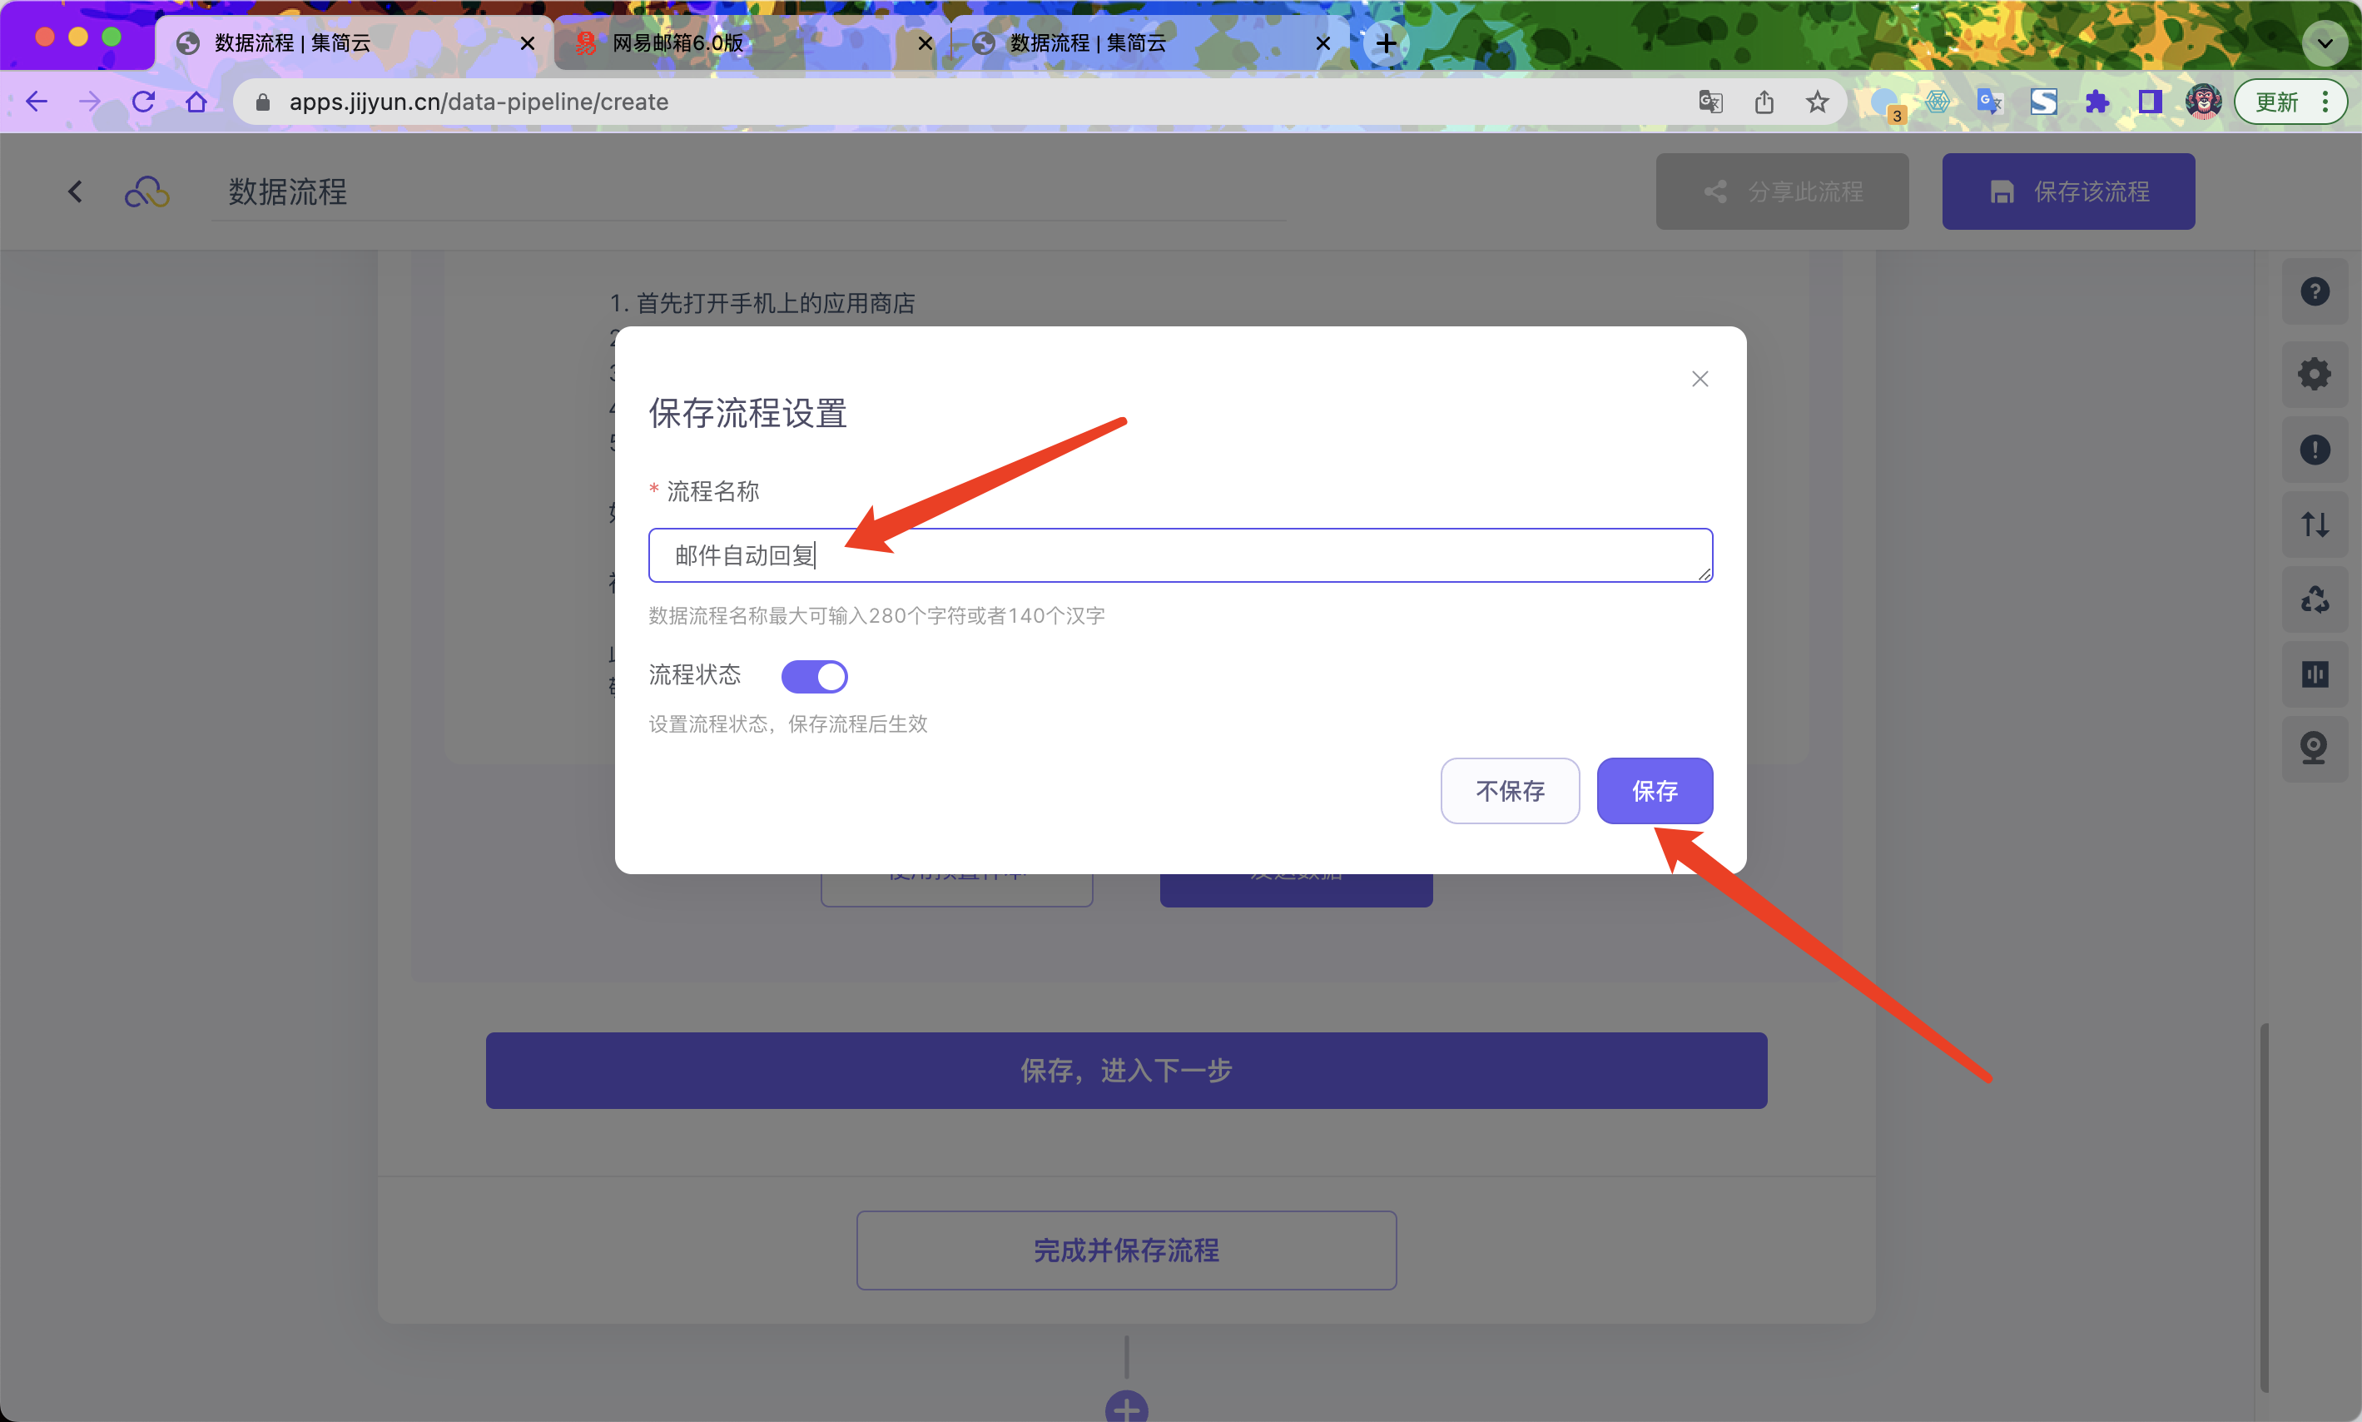The height and width of the screenshot is (1422, 2362).
Task: Toggle the 流程状态 switch off
Action: (814, 677)
